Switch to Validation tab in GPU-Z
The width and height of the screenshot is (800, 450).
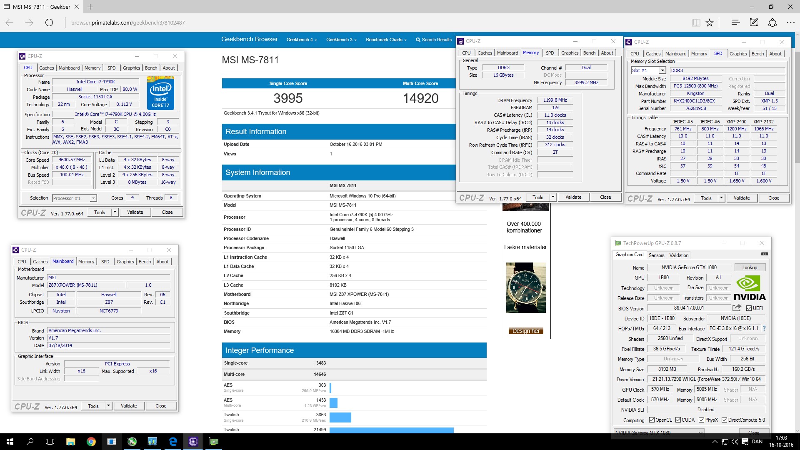click(679, 255)
